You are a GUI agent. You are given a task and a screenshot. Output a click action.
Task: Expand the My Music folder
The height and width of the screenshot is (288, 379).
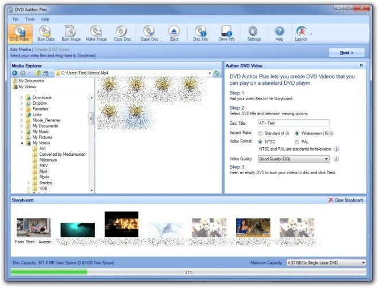[x=22, y=132]
